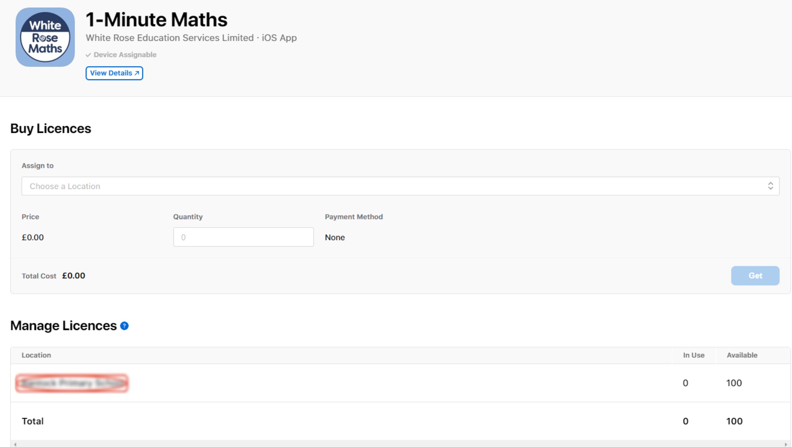Click the Manage Licences help question icon
The width and height of the screenshot is (792, 447).
tap(125, 326)
